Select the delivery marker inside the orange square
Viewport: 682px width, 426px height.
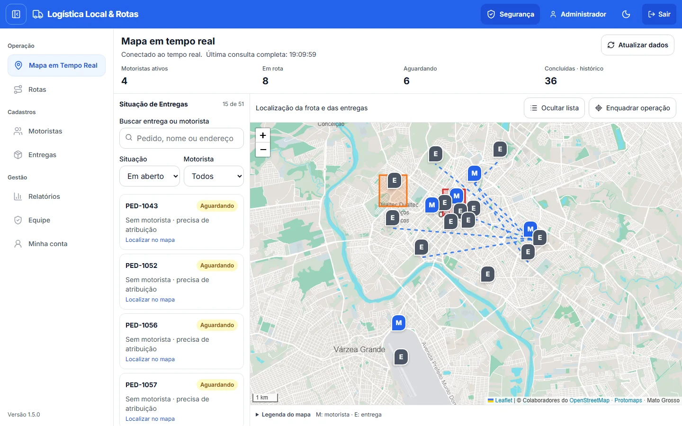(x=395, y=181)
